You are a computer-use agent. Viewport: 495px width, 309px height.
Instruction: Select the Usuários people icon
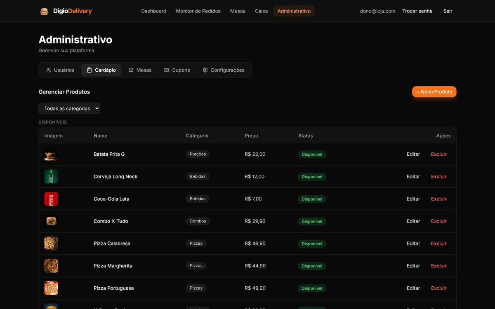48,70
